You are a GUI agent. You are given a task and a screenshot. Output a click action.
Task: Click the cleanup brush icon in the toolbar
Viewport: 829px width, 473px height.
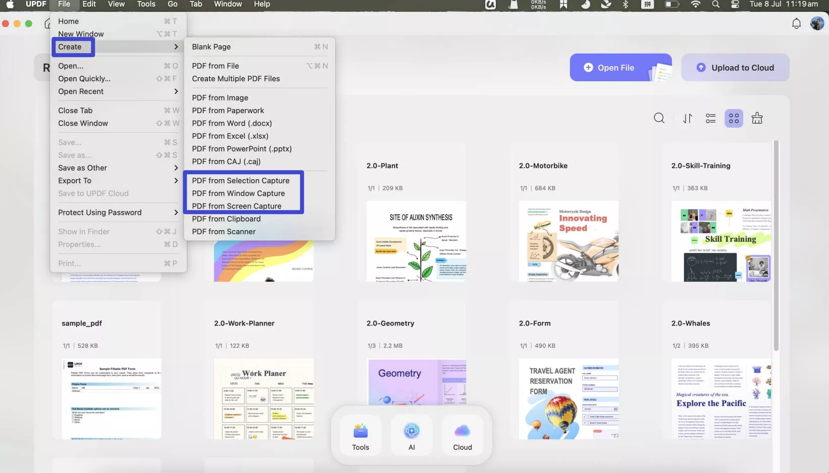click(757, 118)
